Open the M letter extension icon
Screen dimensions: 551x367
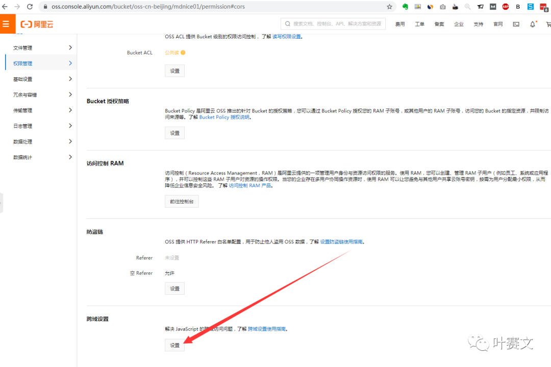(x=493, y=7)
